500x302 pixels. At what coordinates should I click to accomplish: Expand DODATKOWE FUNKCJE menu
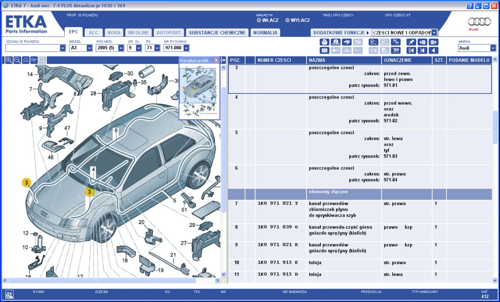[x=341, y=33]
